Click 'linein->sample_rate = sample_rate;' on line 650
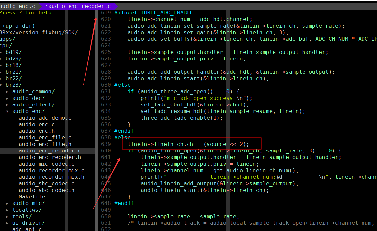Screen dimensions: 377x231 point(184,217)
